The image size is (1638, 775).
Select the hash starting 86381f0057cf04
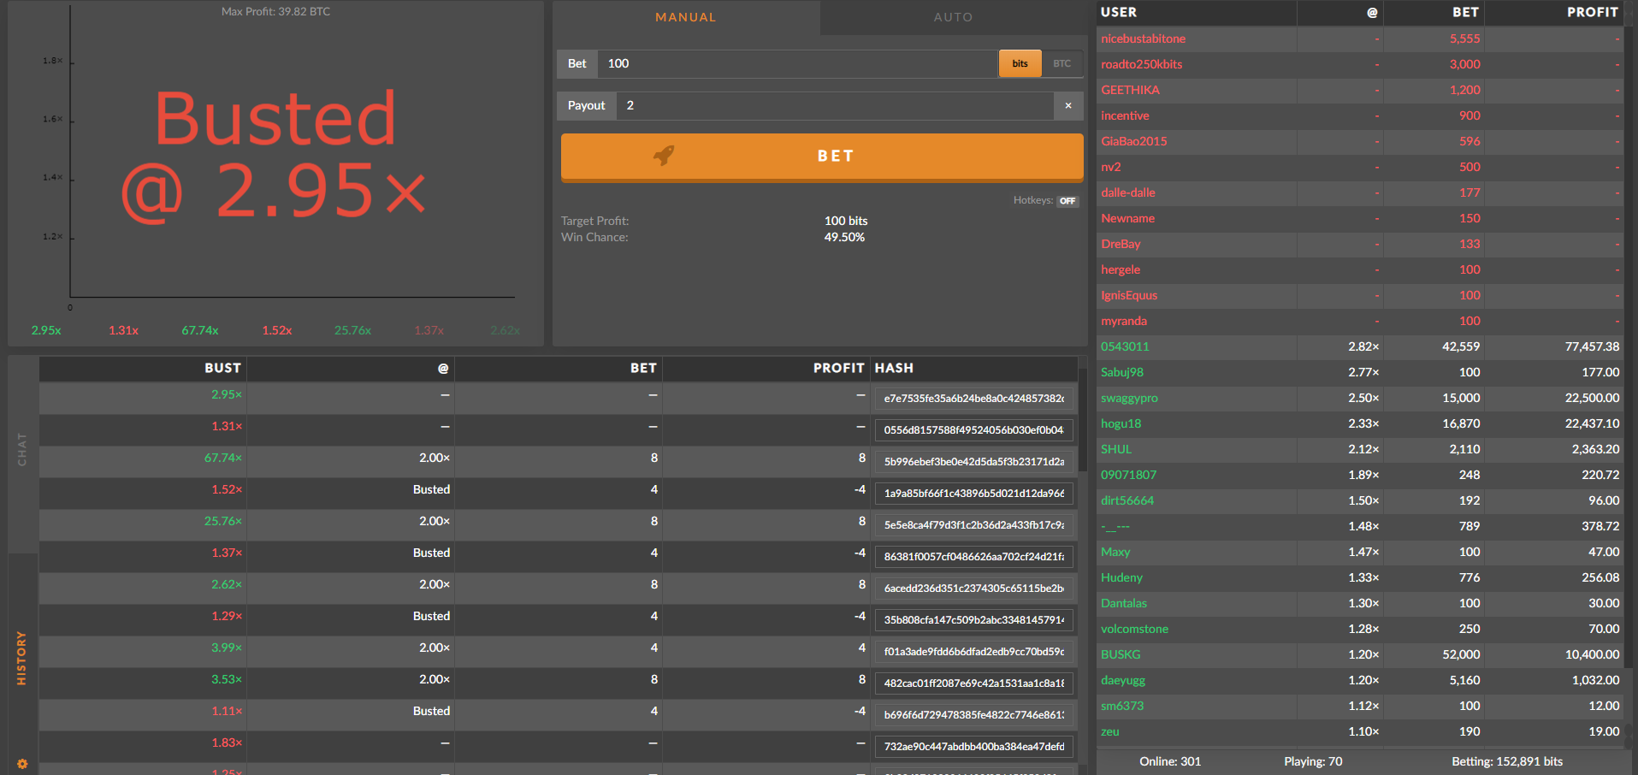point(973,557)
